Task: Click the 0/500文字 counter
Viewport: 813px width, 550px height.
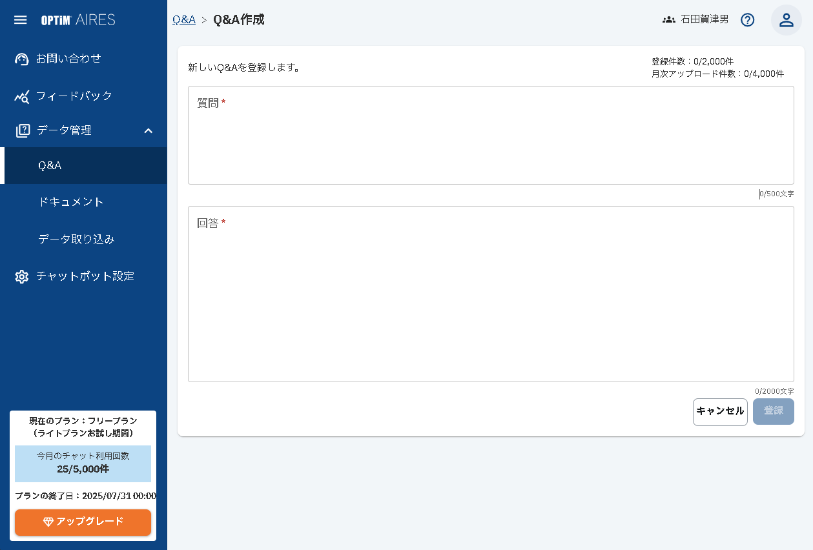Action: 776,194
